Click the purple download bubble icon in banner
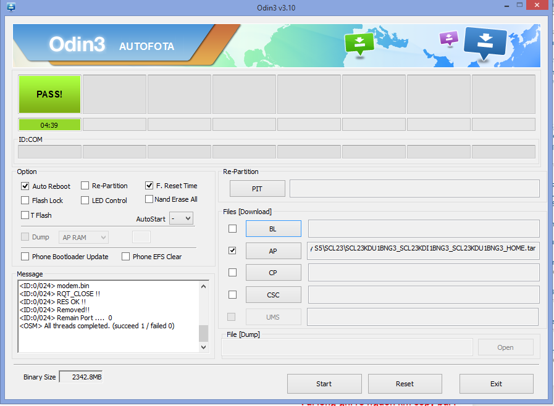Viewport: 554px width, 406px height. point(449,38)
